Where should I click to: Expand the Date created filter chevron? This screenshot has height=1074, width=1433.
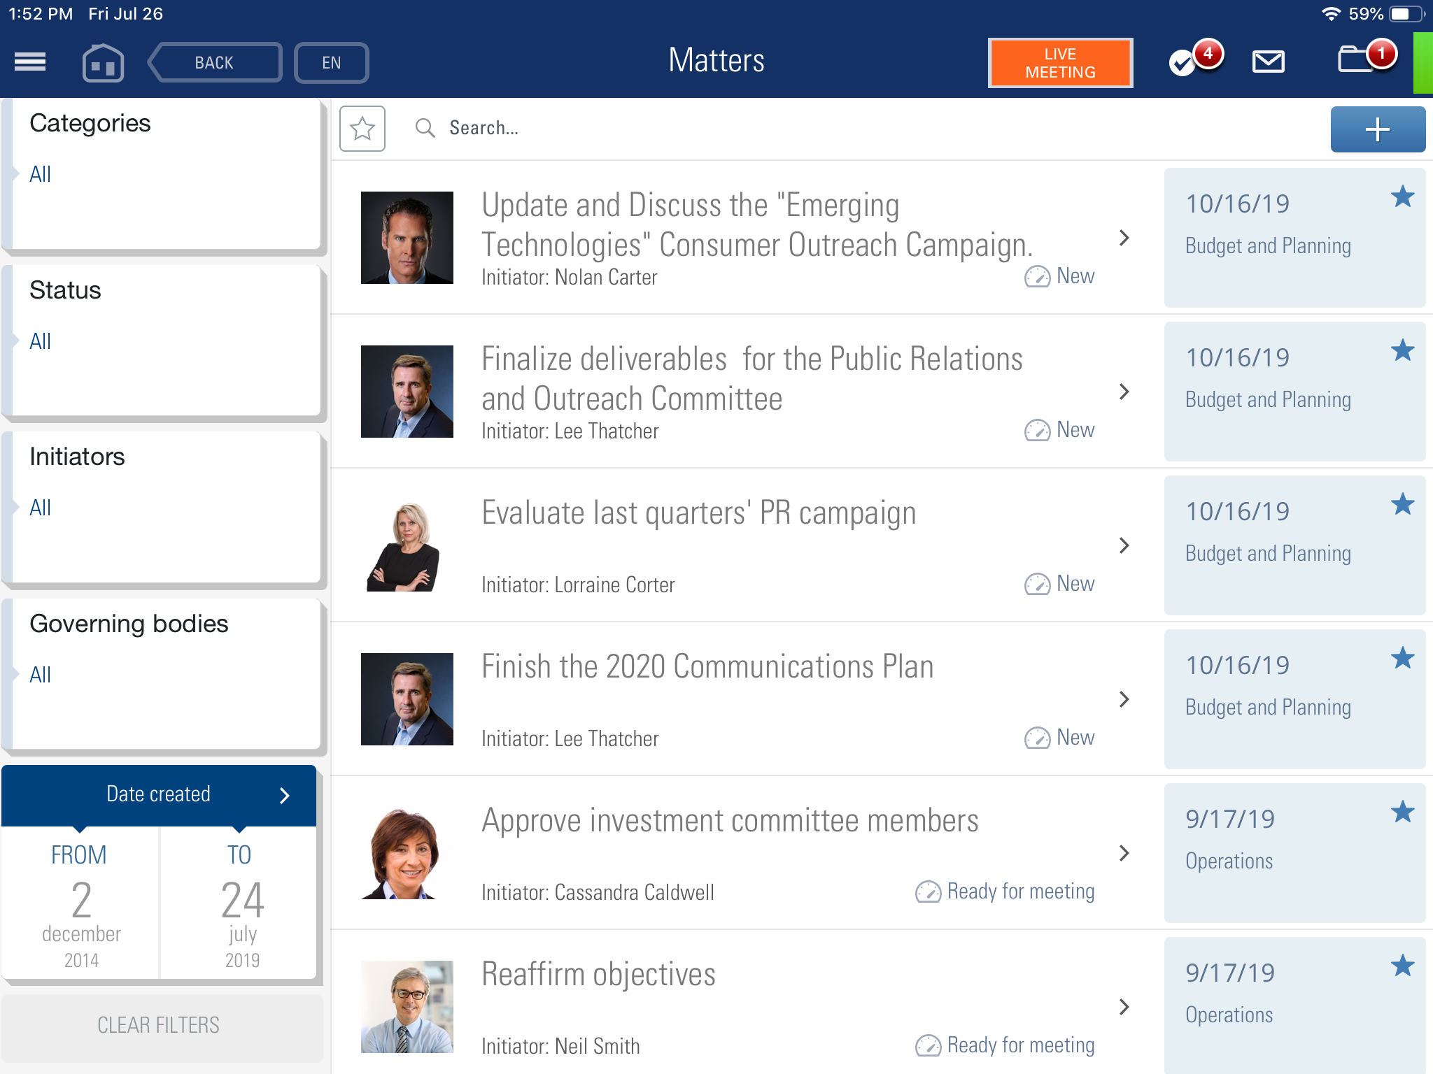pyautogui.click(x=284, y=796)
